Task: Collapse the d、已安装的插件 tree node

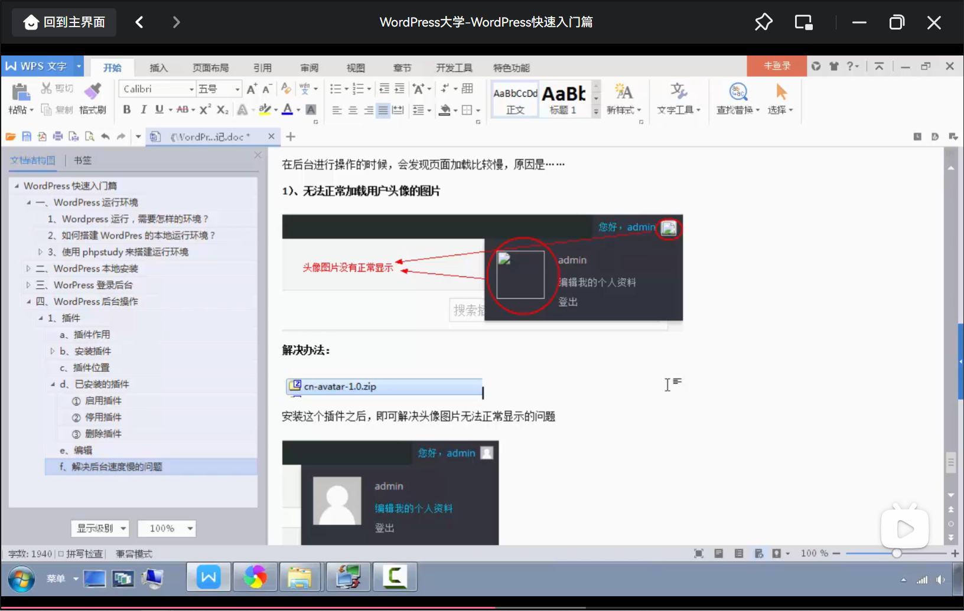Action: coord(52,384)
